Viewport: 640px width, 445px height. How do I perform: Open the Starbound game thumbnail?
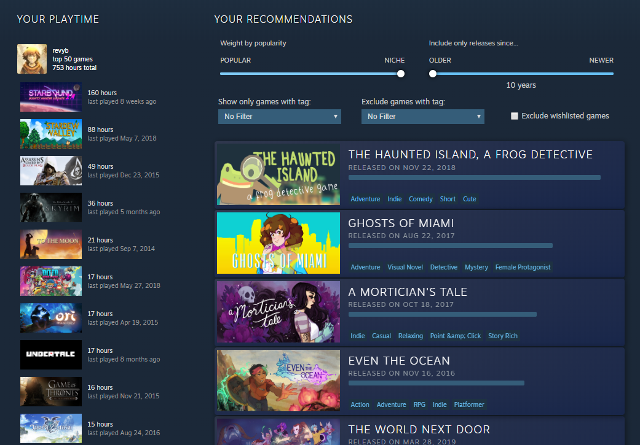(x=51, y=97)
